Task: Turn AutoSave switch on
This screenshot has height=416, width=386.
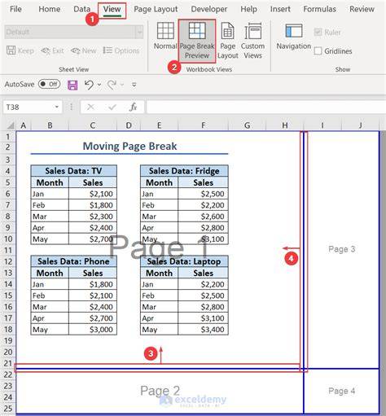Action: point(49,84)
